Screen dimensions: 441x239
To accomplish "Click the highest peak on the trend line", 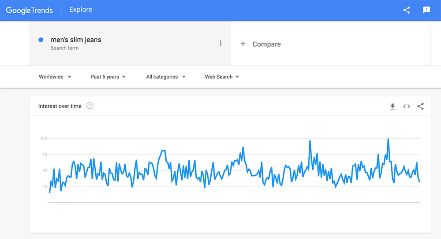I will pos(388,139).
